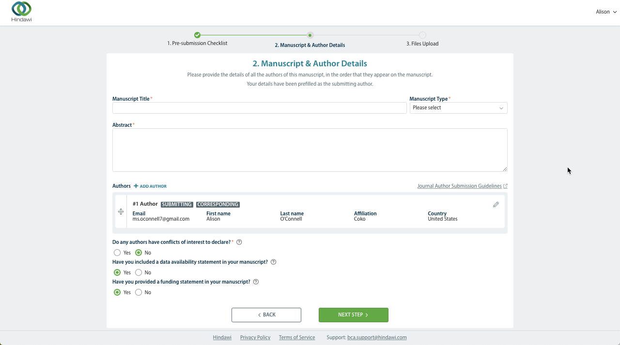Click the BACK button
This screenshot has height=345, width=620.
click(x=266, y=315)
